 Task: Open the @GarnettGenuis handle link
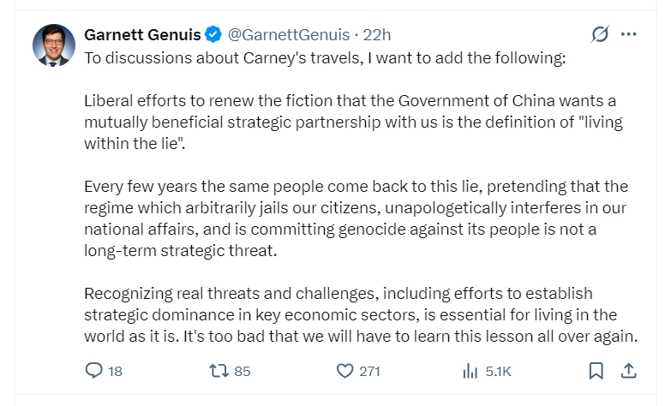click(288, 35)
